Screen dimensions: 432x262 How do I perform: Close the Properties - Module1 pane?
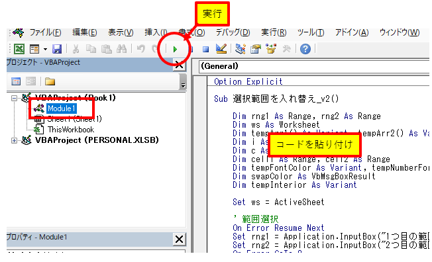pyautogui.click(x=179, y=240)
